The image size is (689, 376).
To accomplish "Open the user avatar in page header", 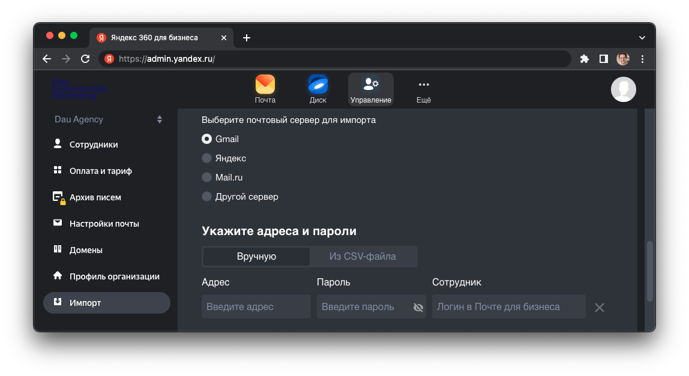I will (x=623, y=89).
